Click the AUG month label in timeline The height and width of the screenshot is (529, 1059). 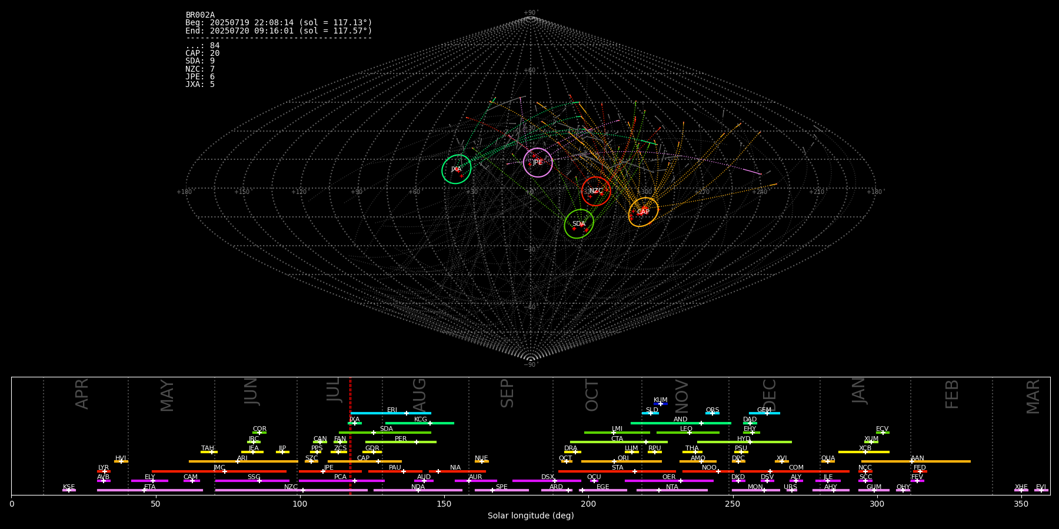tap(419, 394)
